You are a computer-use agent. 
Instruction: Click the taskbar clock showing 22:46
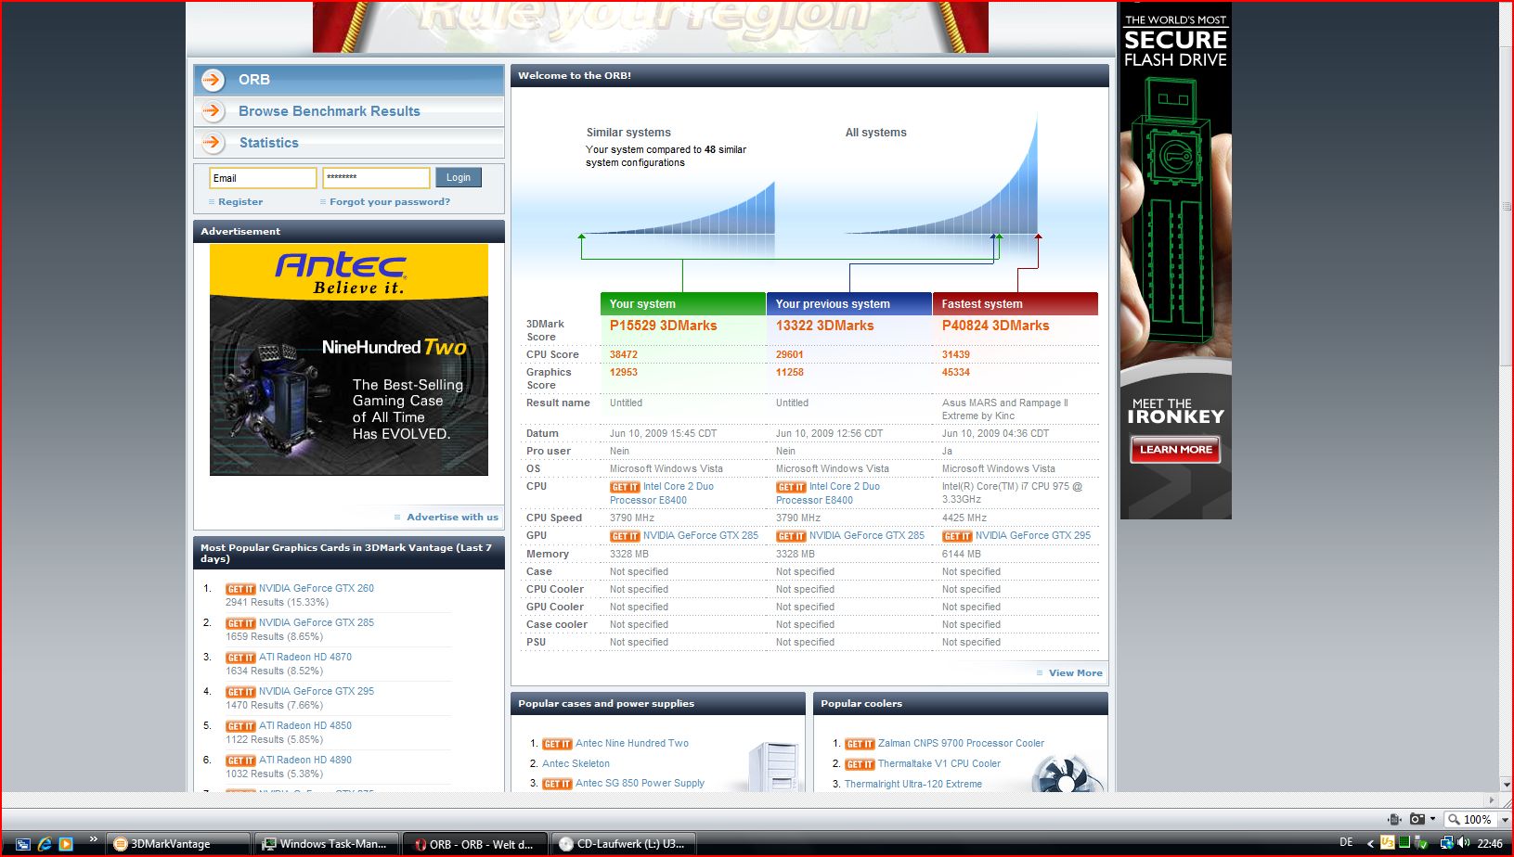coord(1489,843)
